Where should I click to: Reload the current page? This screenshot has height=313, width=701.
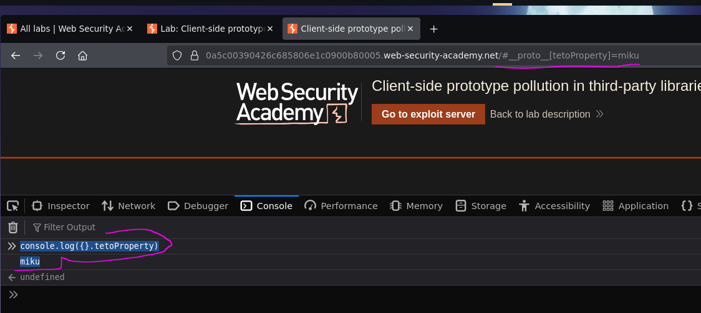(x=60, y=56)
